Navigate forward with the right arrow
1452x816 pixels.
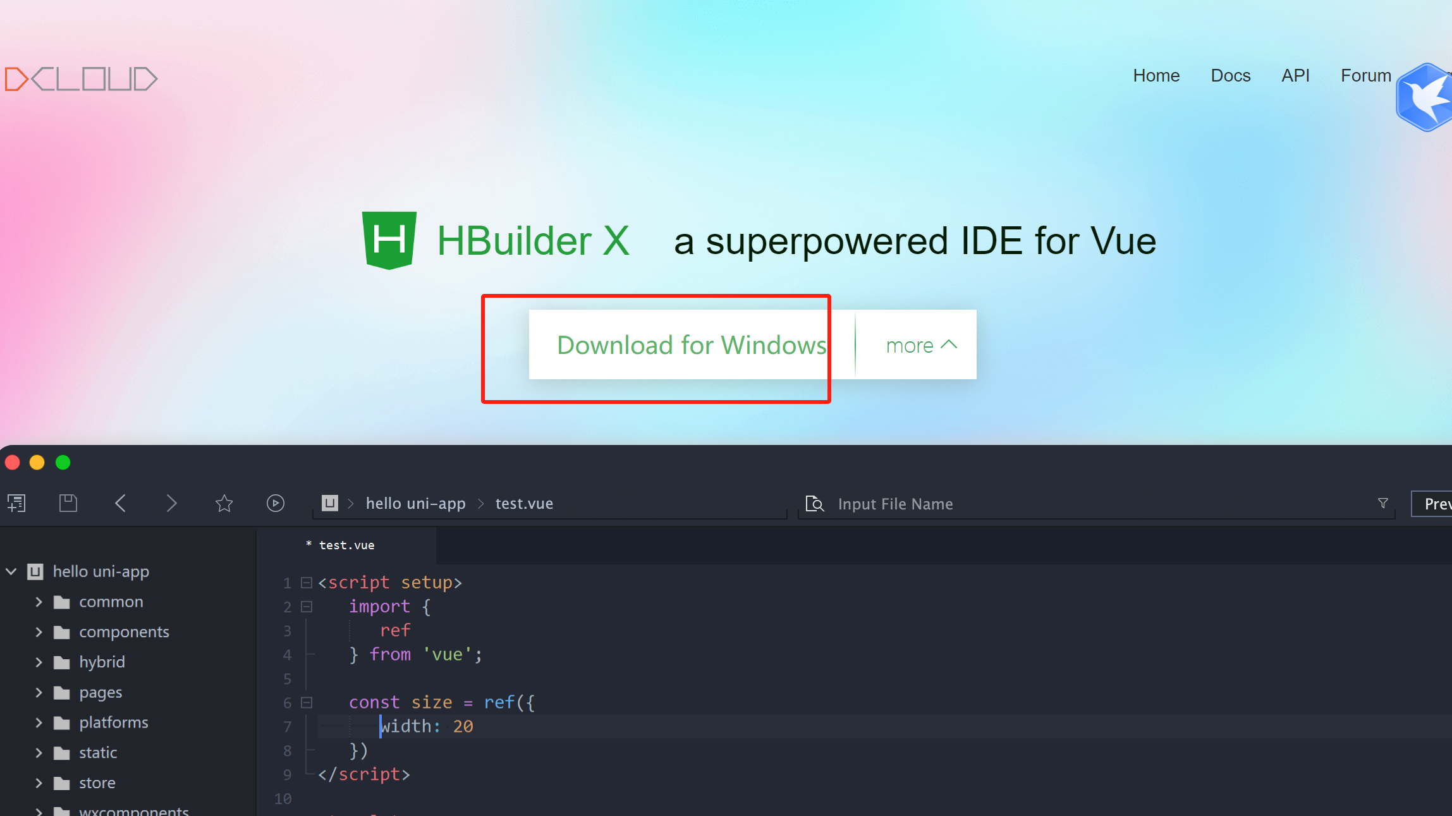click(x=171, y=503)
